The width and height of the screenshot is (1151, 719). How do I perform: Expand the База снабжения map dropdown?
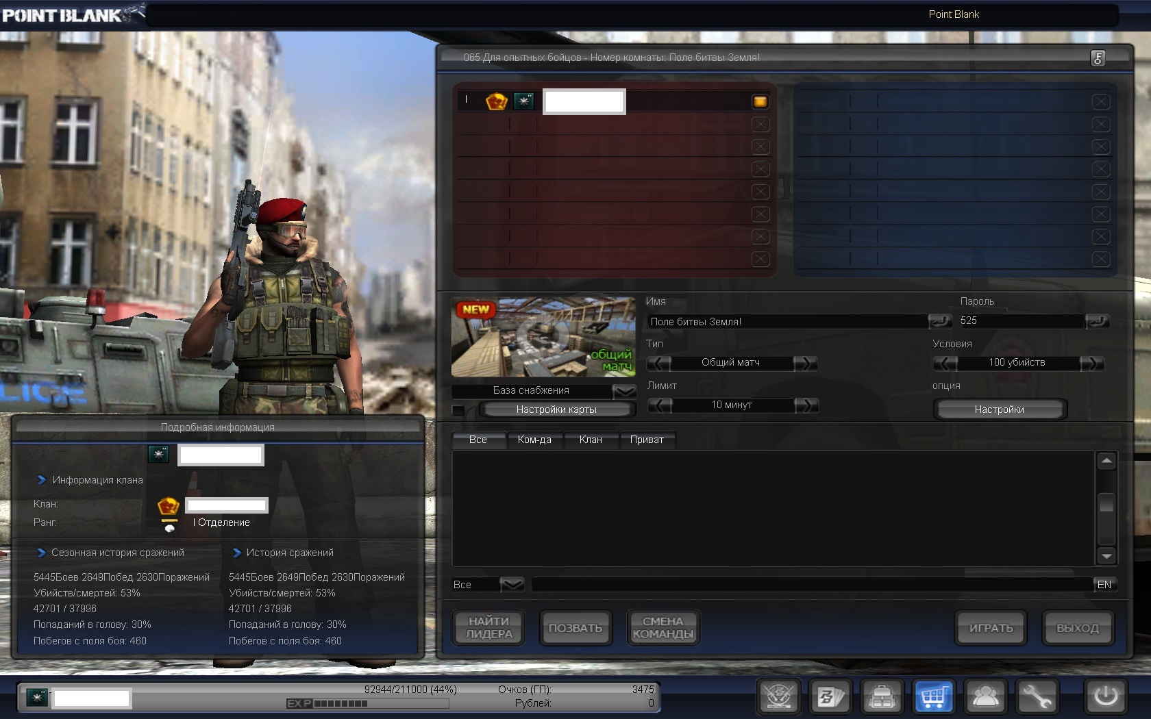(624, 391)
